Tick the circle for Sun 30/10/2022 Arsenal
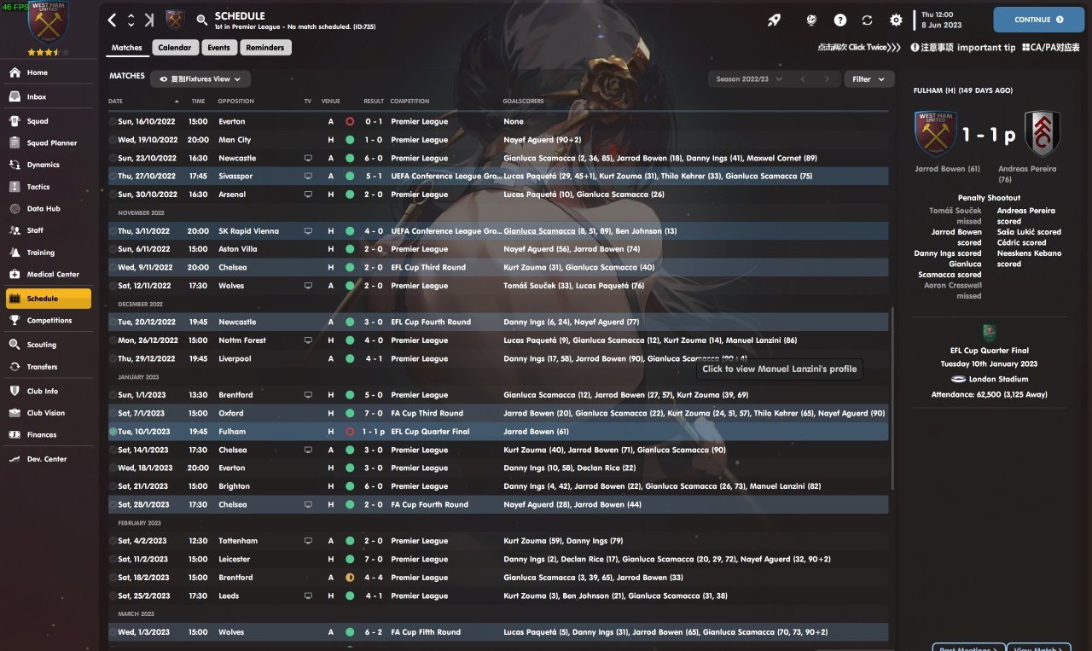 [113, 195]
